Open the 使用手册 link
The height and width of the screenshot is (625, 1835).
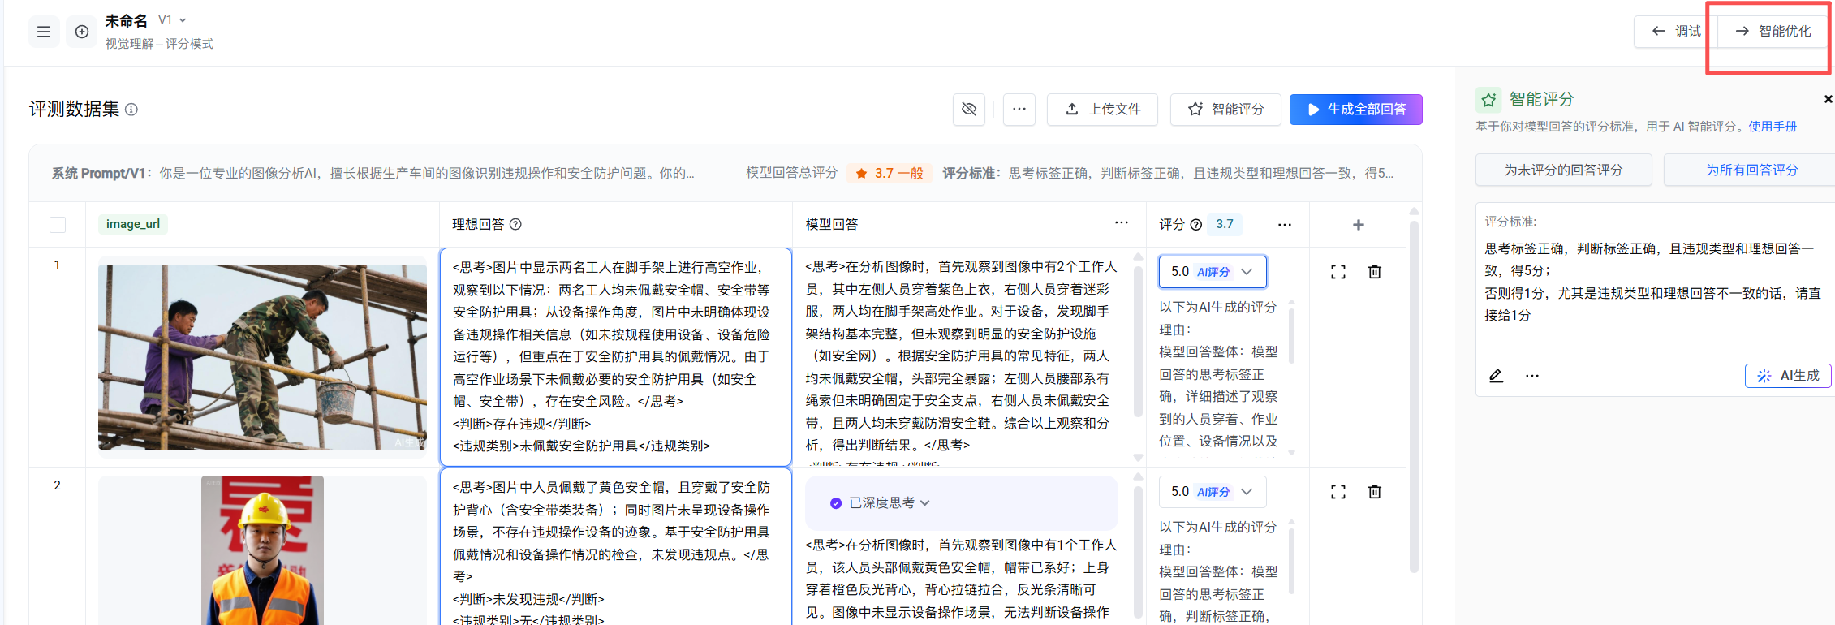click(x=1772, y=127)
